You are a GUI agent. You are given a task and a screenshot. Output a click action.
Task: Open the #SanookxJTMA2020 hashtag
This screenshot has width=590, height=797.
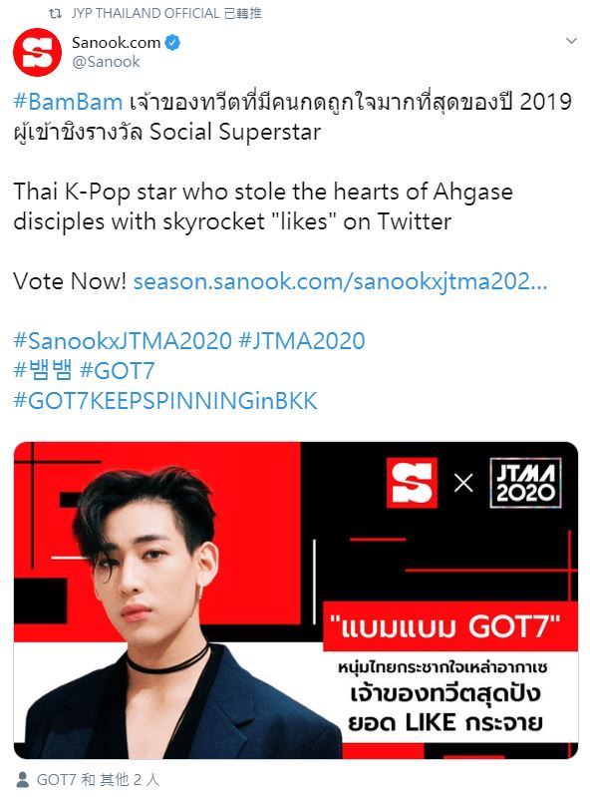tap(123, 340)
